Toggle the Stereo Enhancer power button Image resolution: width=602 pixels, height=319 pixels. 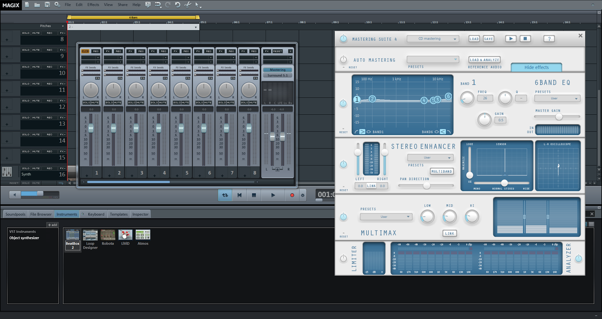[343, 164]
